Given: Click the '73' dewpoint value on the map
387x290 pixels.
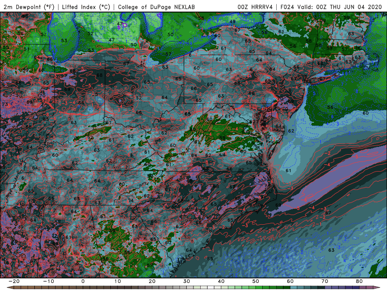Looking at the screenshot, I should [5, 104].
